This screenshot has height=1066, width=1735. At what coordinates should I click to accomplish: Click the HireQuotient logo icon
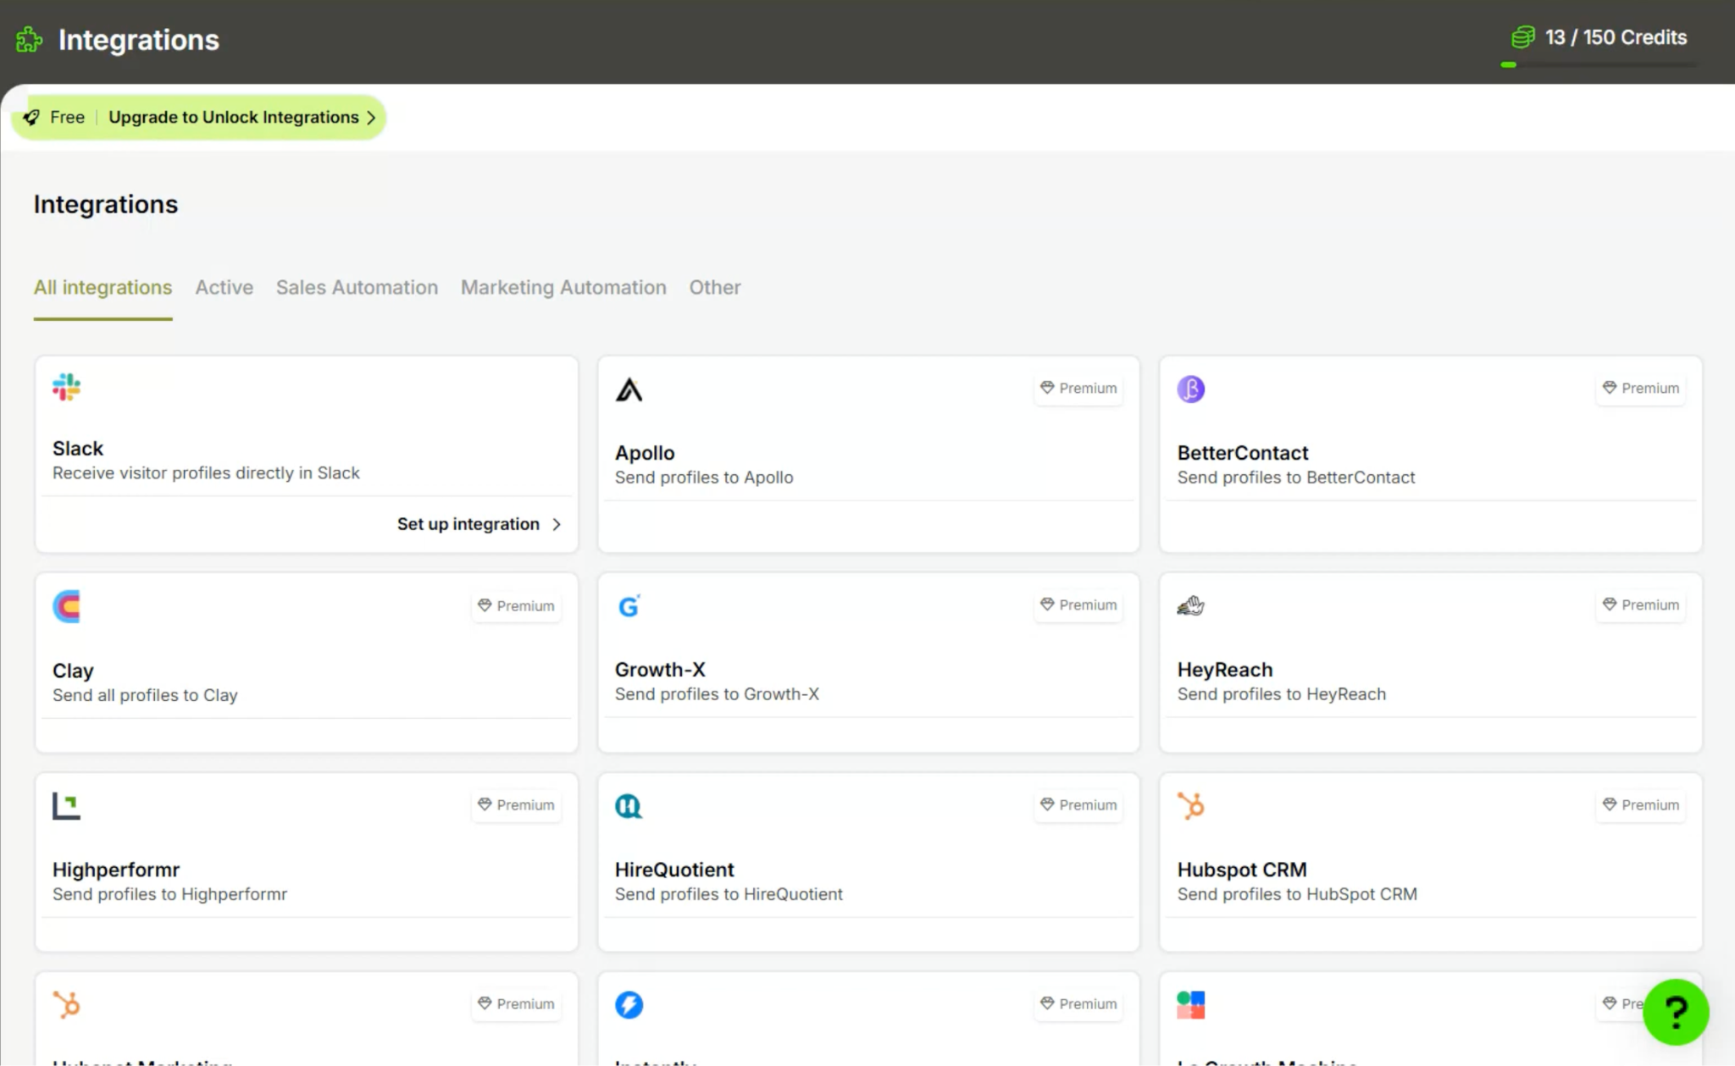click(x=629, y=806)
